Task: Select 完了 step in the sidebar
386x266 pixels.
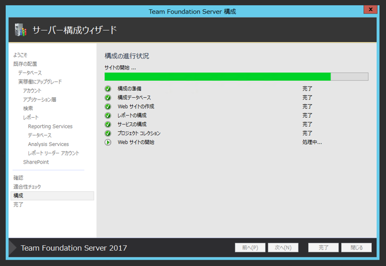Action: [18, 204]
